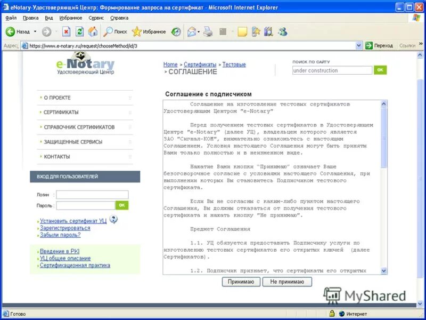Go to the Home page icon
This screenshot has width=426, height=320.
click(x=93, y=32)
